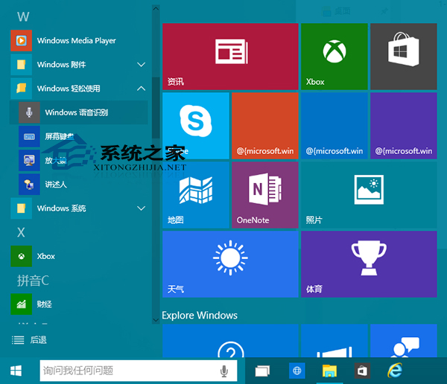
Task: Click the 拼音C group header
Action: click(33, 281)
